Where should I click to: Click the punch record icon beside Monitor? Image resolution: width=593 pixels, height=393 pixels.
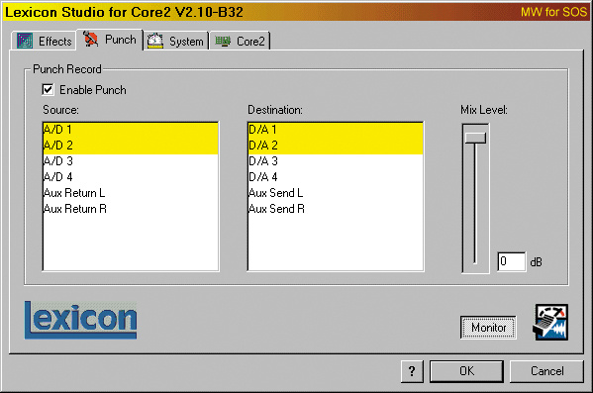coord(551,322)
